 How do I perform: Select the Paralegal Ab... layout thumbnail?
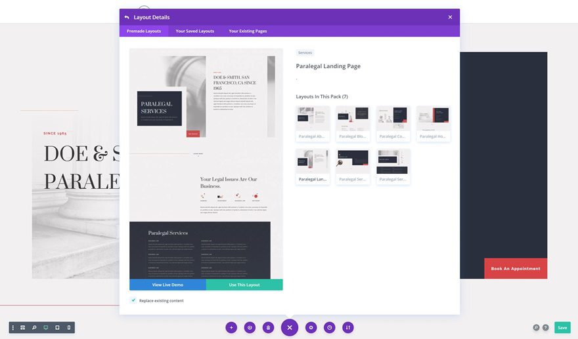point(313,123)
